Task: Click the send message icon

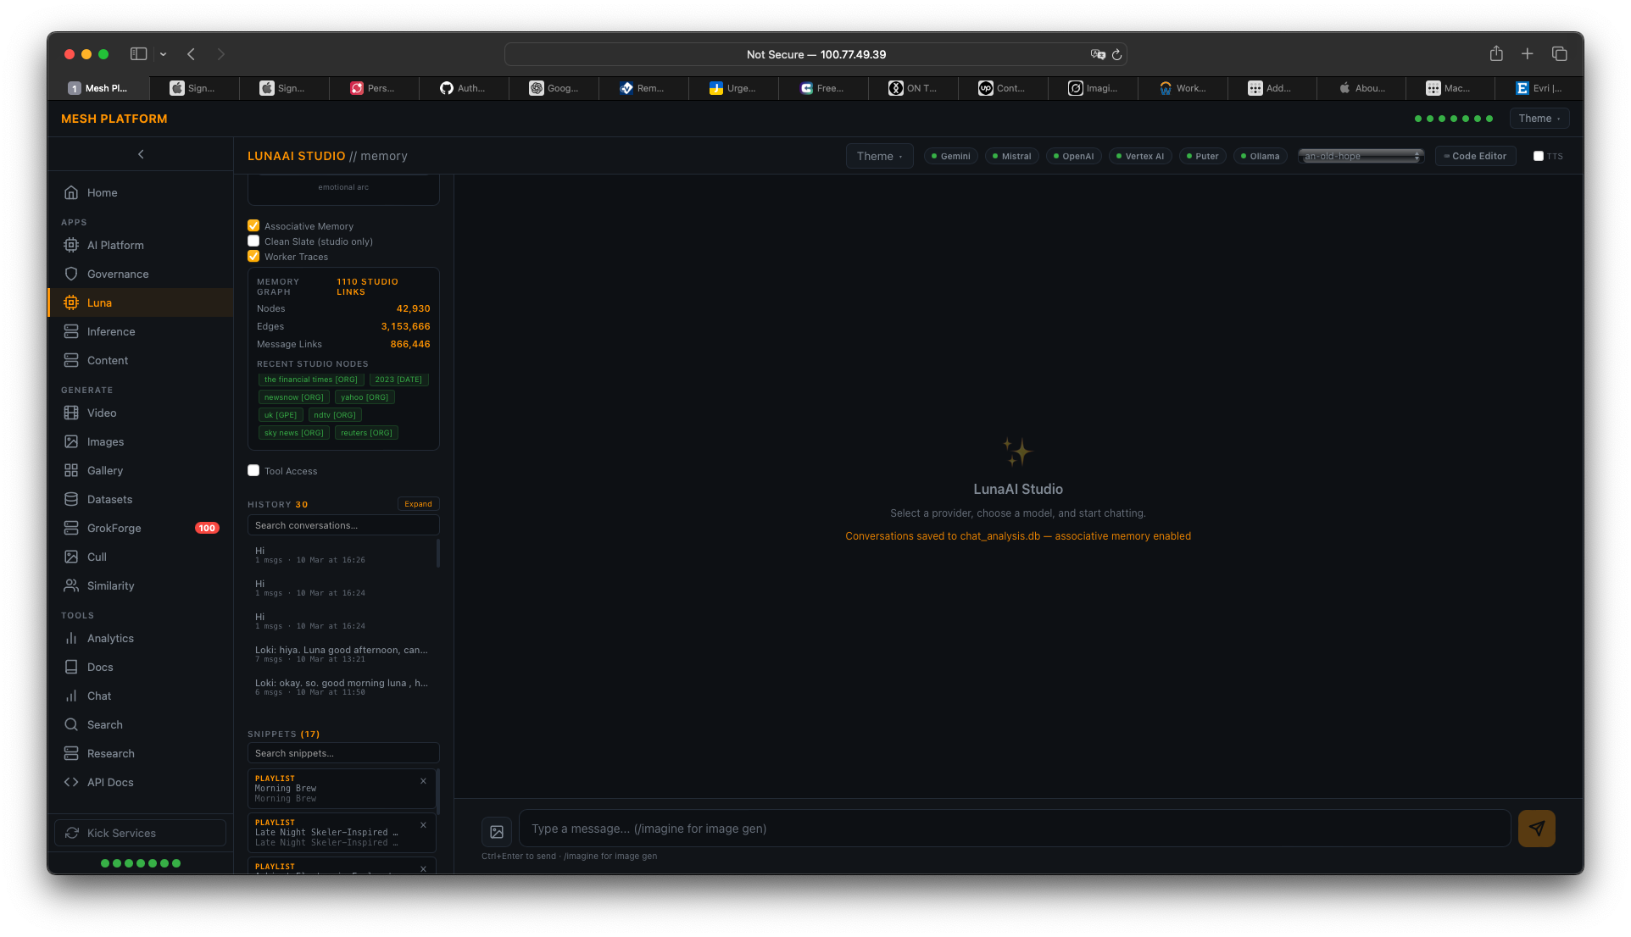Action: click(x=1536, y=829)
